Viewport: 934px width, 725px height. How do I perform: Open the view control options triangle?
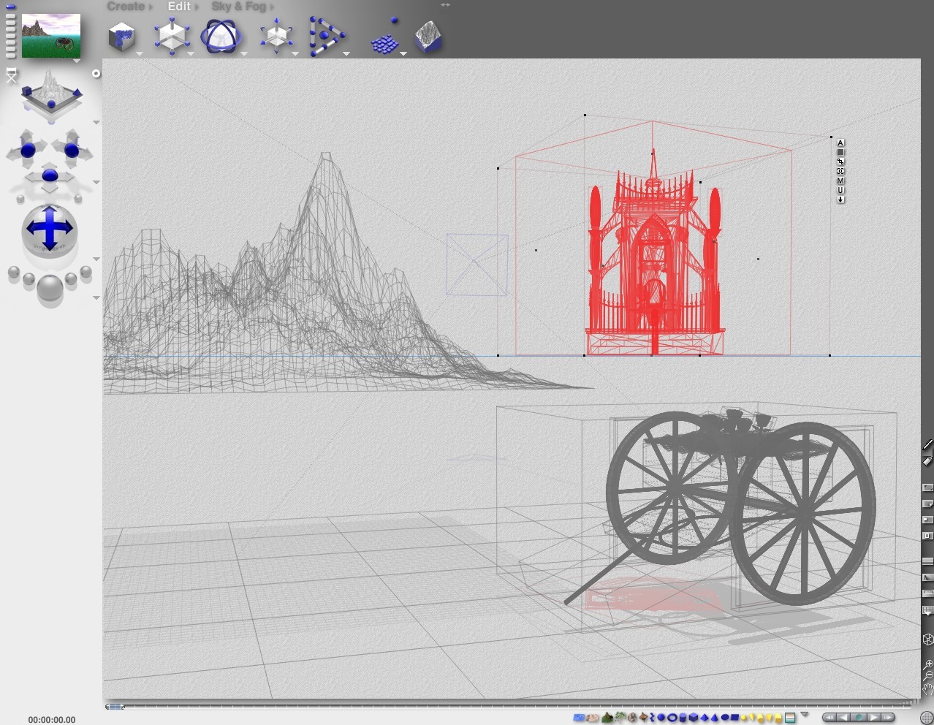[96, 122]
